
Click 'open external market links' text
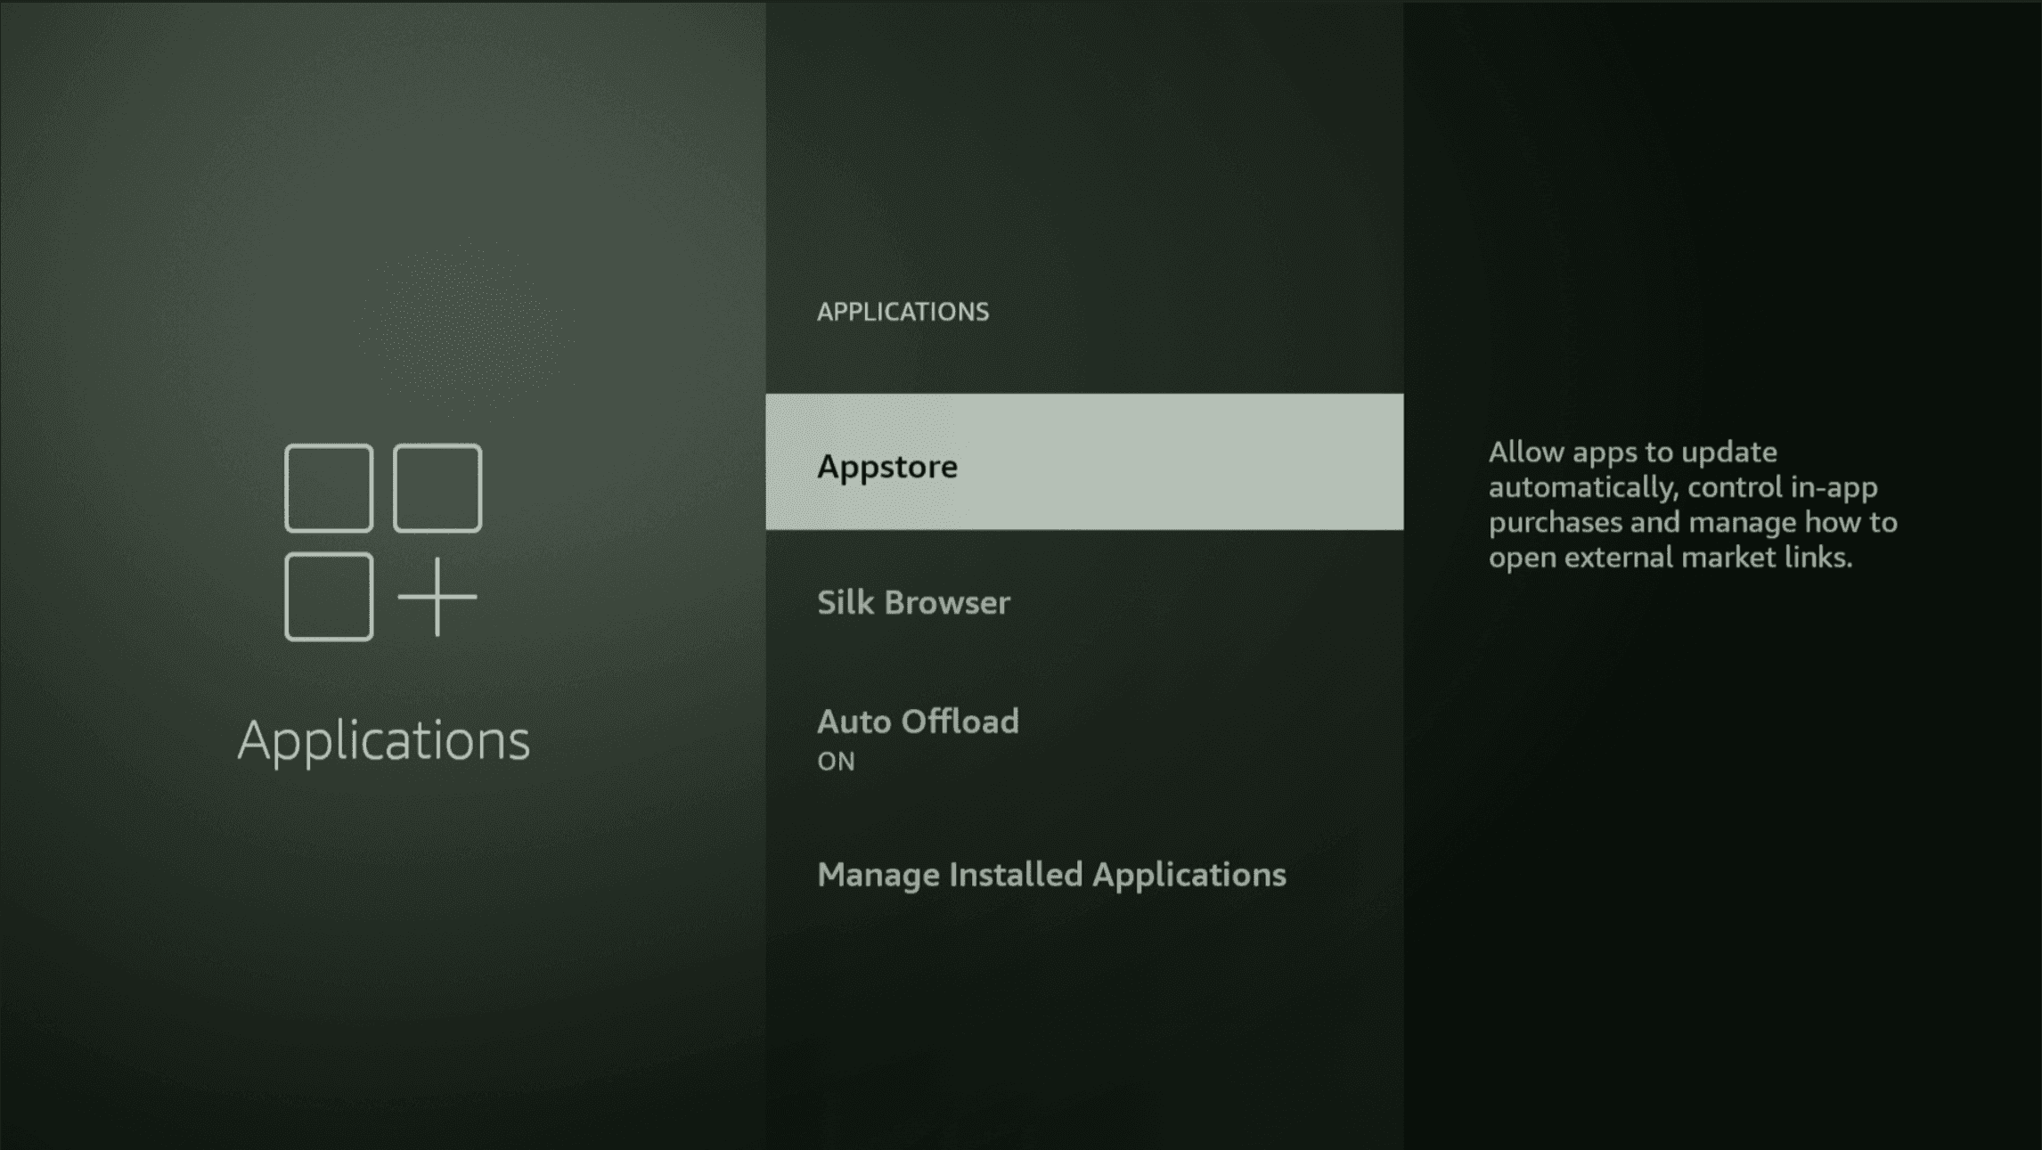[1670, 558]
